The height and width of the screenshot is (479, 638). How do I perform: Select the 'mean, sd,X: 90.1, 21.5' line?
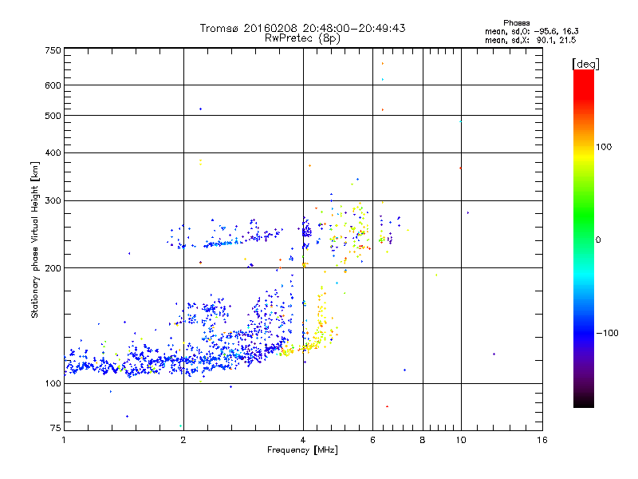[x=530, y=40]
